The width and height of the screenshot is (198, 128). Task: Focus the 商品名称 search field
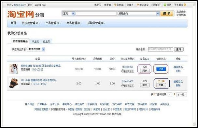(160, 49)
